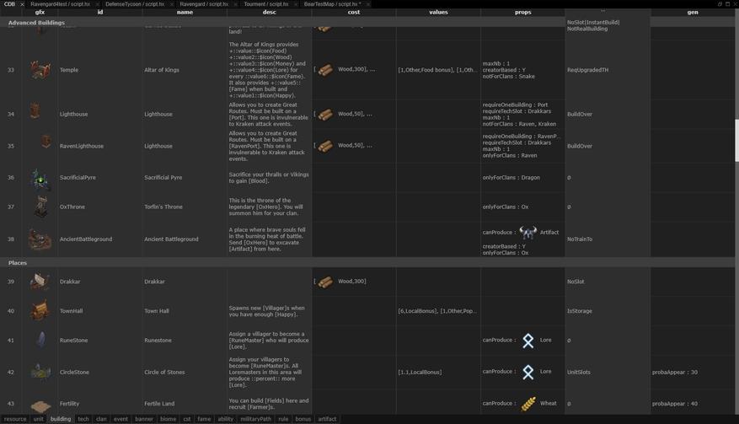Click the Temple building gfx icon

coord(40,70)
